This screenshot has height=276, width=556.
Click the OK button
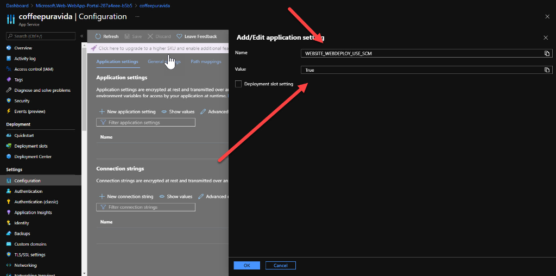pyautogui.click(x=247, y=265)
